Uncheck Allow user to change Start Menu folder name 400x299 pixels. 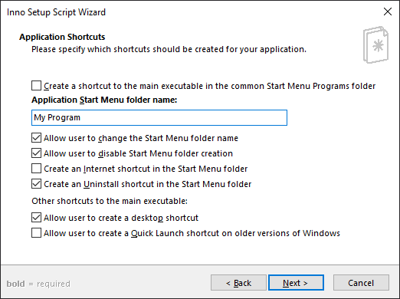coord(36,138)
